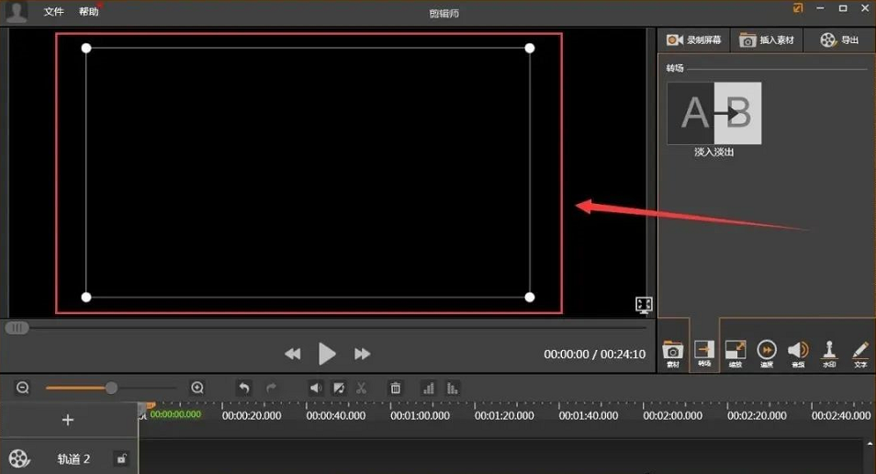
Task: Click the timeline zoom slider handle
Action: (x=111, y=389)
